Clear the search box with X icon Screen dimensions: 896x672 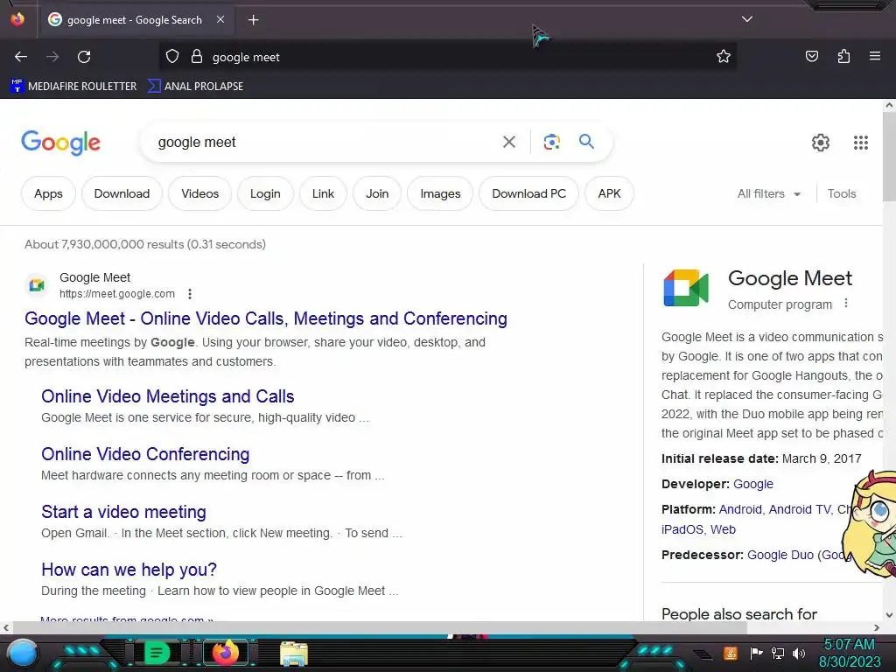tap(508, 142)
